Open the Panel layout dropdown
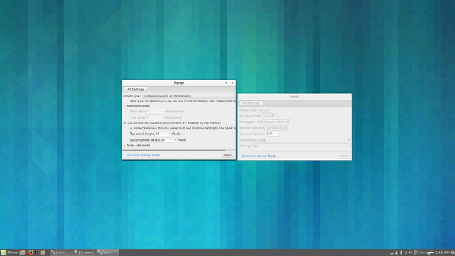 (x=188, y=96)
